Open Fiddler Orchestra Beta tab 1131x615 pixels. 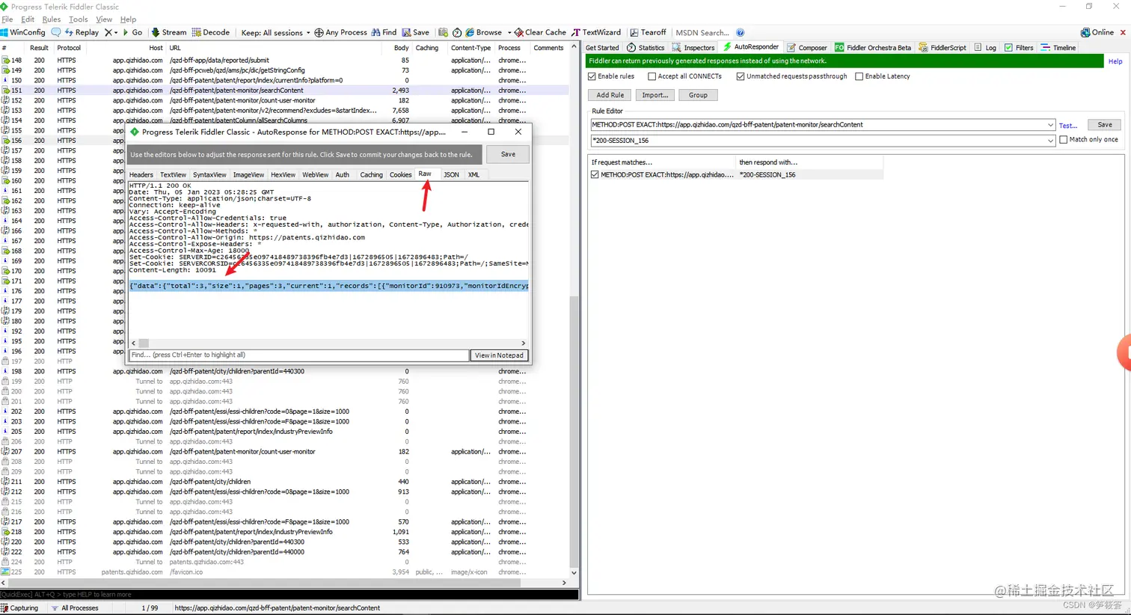(x=873, y=47)
